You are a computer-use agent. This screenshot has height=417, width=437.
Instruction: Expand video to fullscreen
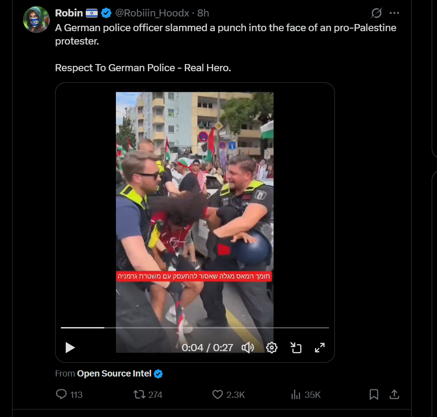coord(320,348)
